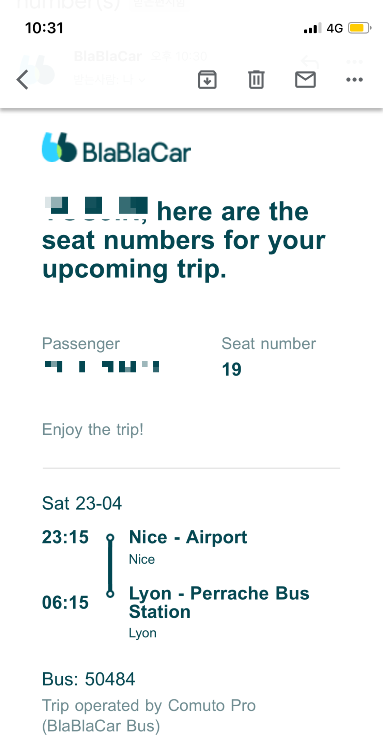Viewport: 383px width, 753px height.
Task: Tap the battery indicator in status bar
Action: coord(359,28)
